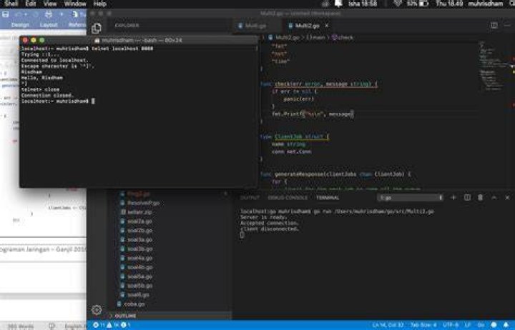515x330 pixels.
Task: Click the soal2a.go file icon
Action: [x=122, y=221]
